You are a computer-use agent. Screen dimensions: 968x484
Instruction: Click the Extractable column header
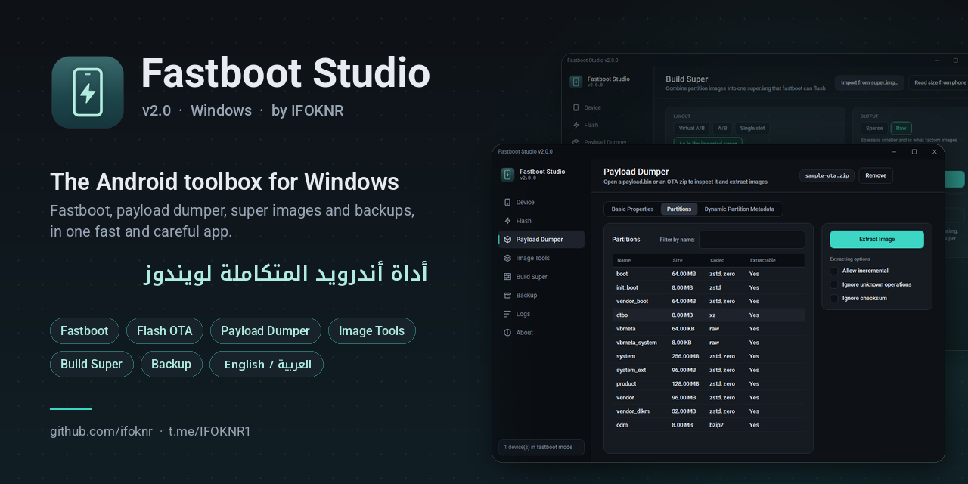[763, 260]
